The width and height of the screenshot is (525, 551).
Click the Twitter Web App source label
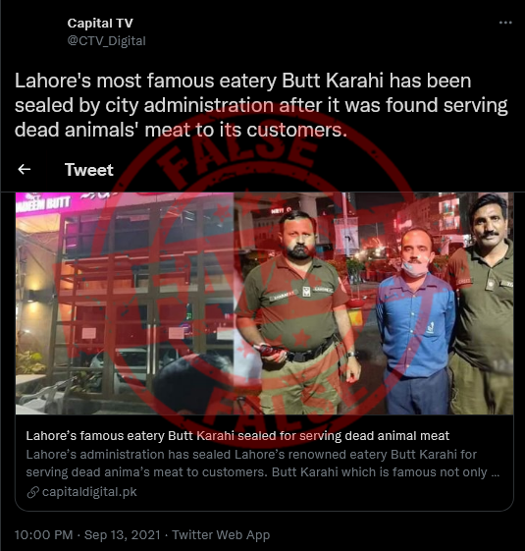(x=221, y=535)
